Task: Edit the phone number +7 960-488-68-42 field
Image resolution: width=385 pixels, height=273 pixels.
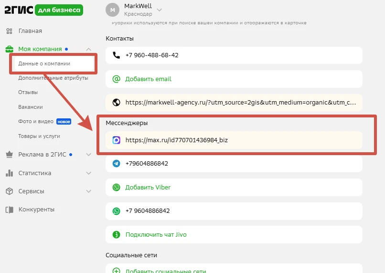Action: point(234,55)
